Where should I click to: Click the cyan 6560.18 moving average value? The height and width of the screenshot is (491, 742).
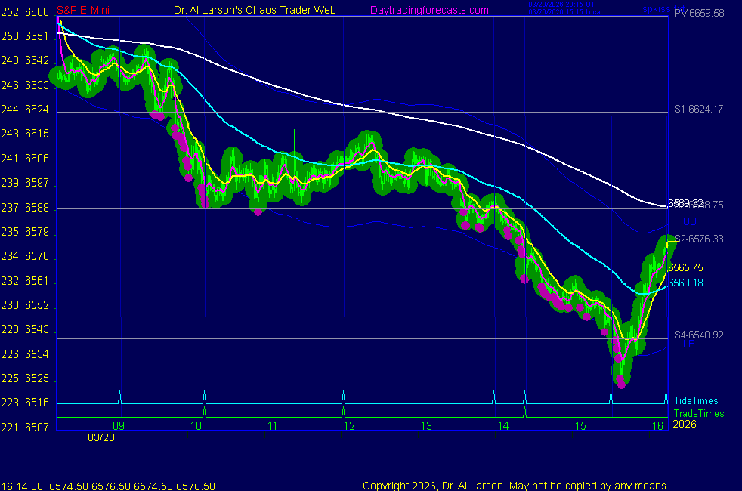coord(685,283)
